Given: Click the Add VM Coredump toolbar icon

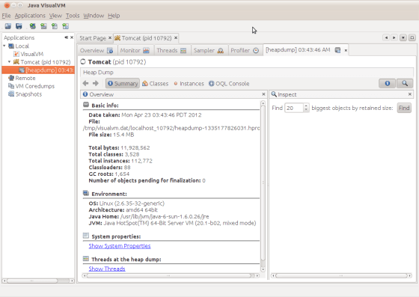Looking at the screenshot, I should 55,26.
